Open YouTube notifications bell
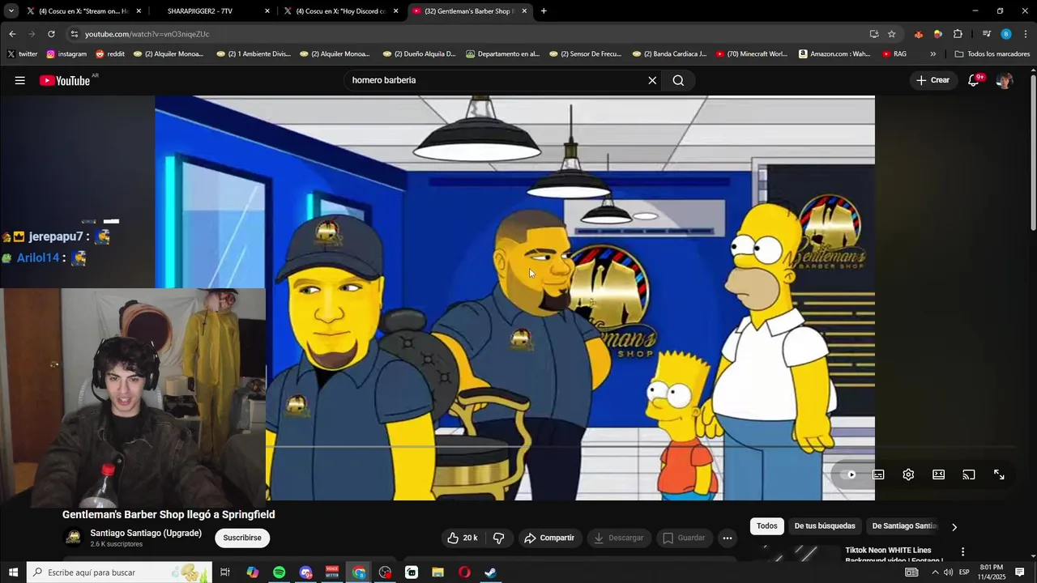This screenshot has width=1037, height=583. [974, 80]
